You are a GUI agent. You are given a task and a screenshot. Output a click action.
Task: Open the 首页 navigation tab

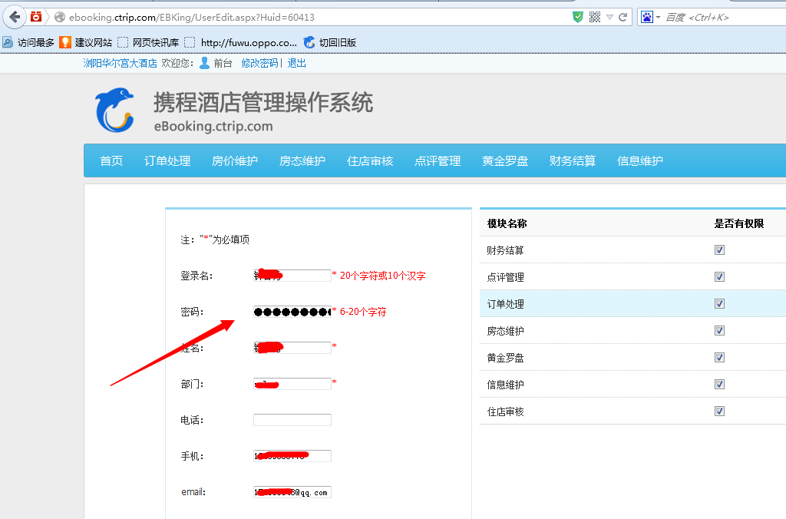pyautogui.click(x=111, y=161)
